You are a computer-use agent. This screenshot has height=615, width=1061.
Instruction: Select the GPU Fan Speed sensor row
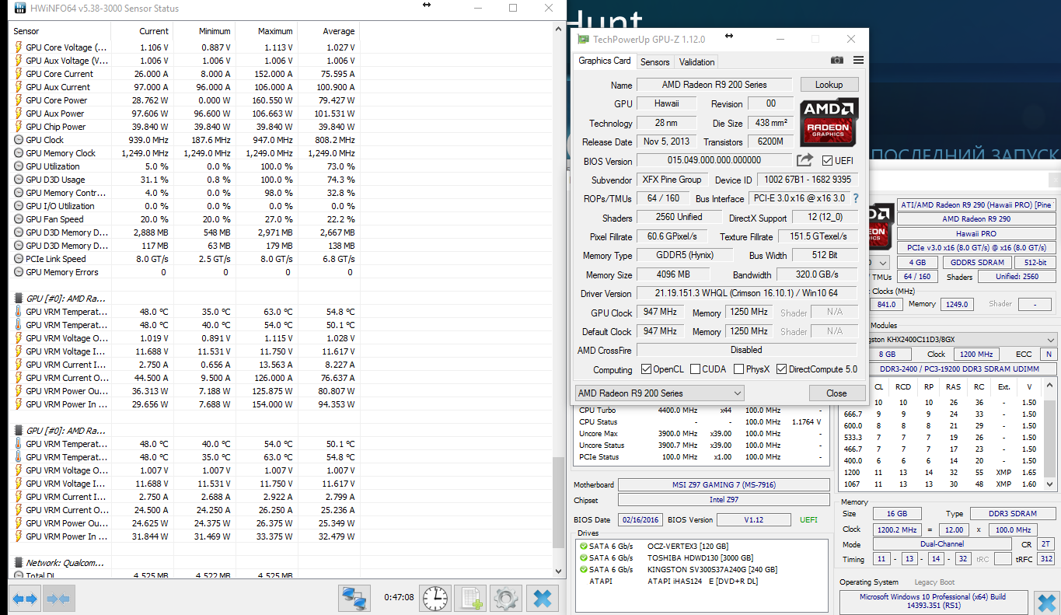[185, 219]
